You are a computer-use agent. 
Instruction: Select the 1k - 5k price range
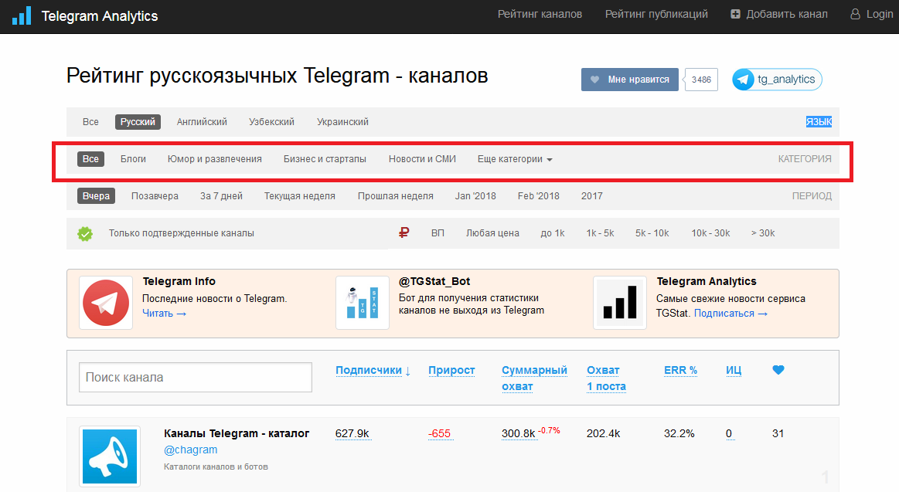click(600, 233)
